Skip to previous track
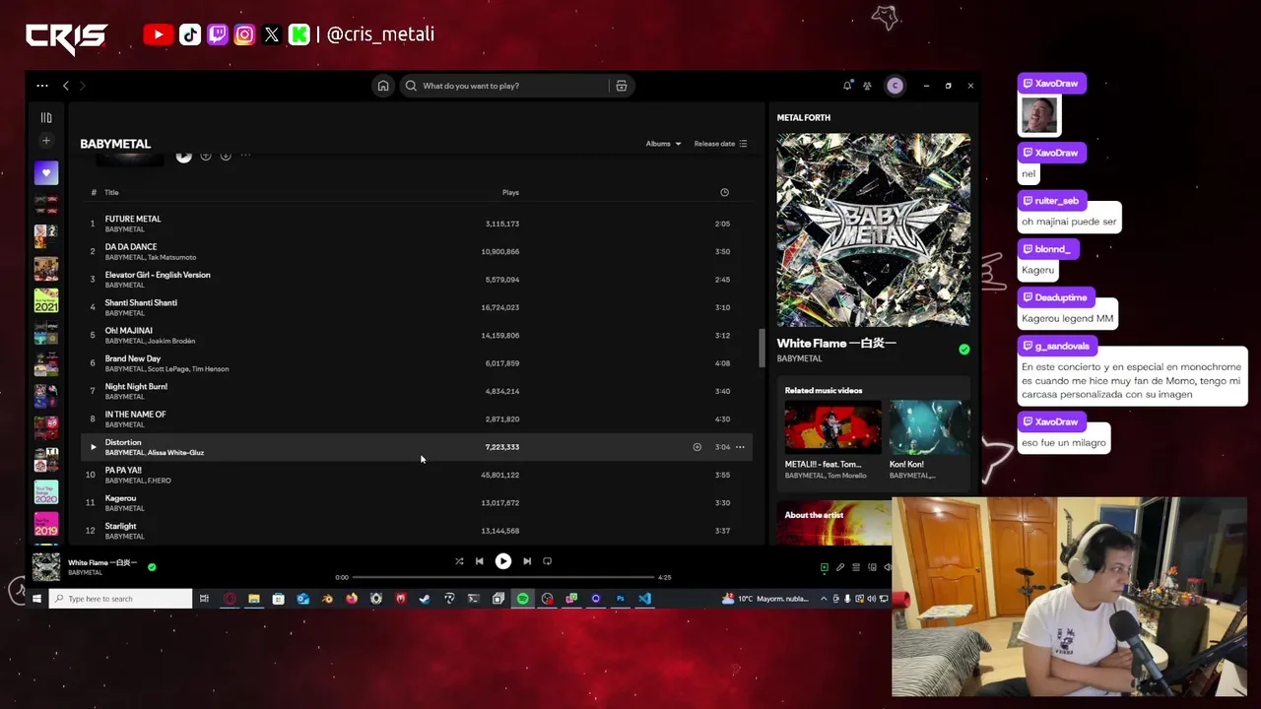1261x709 pixels. (479, 561)
